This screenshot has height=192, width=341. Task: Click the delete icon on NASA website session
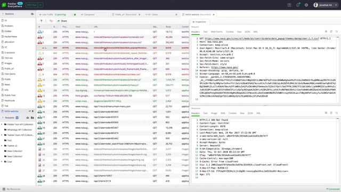[33, 111]
